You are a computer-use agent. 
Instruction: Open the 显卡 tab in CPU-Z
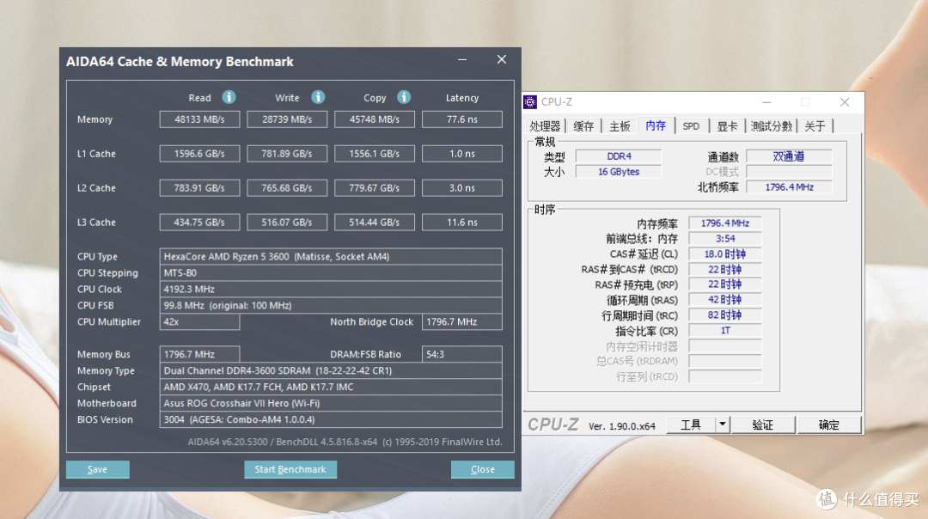point(727,126)
